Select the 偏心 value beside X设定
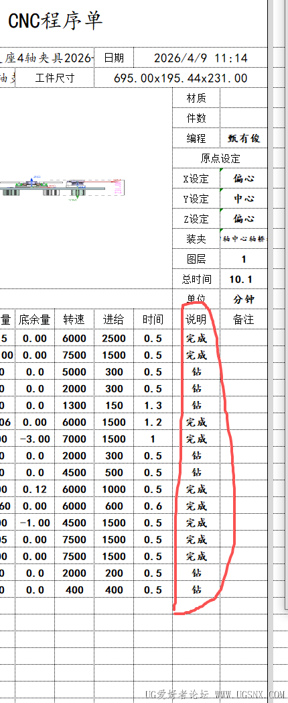Screen dimensions: 288x703 [244, 179]
